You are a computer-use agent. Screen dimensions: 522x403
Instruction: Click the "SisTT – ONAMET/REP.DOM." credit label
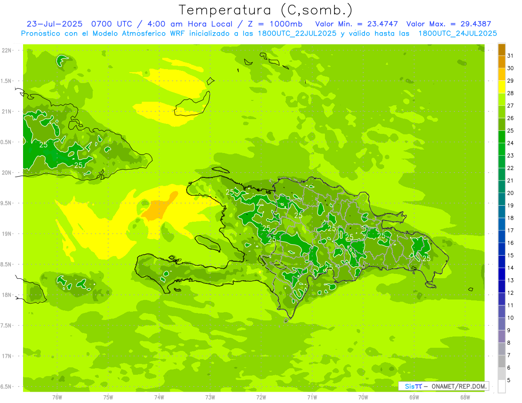point(443,386)
